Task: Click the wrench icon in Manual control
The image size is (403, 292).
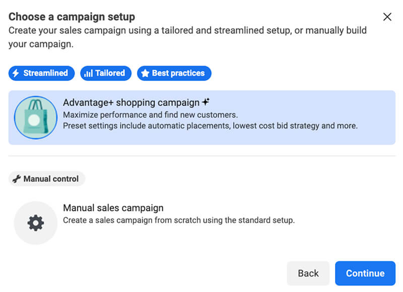Action: (17, 179)
